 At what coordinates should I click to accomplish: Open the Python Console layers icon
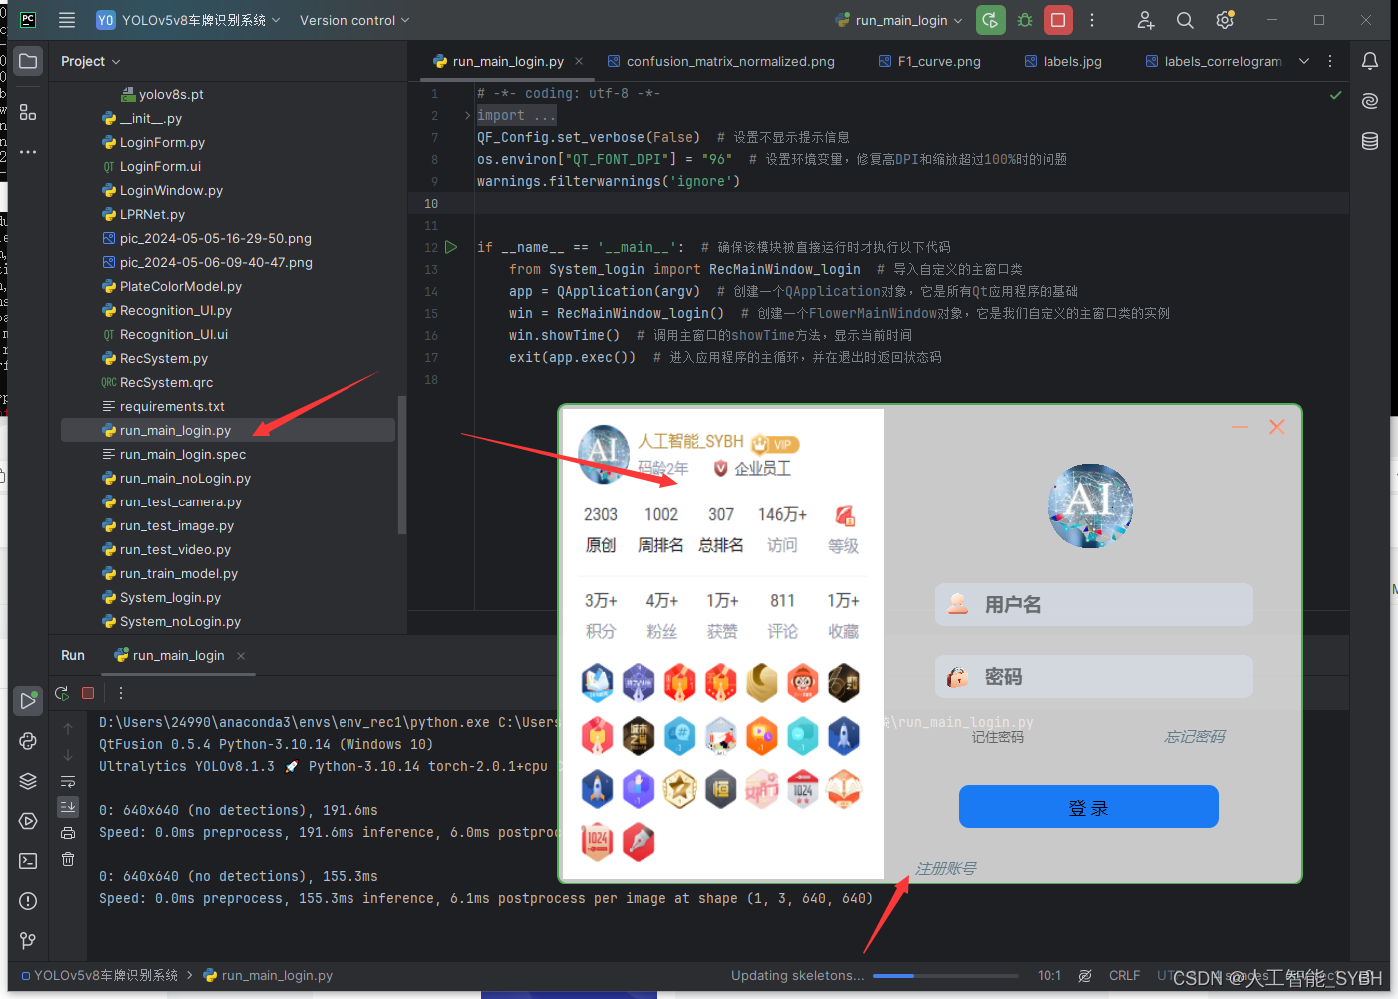point(28,781)
